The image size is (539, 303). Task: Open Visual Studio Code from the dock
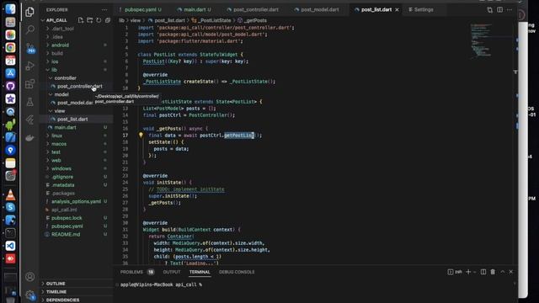pos(10,246)
